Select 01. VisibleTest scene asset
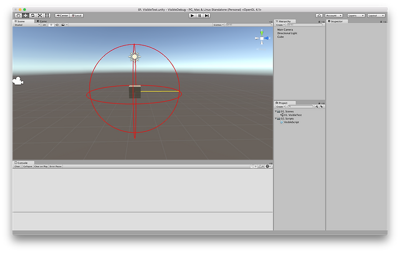 pyautogui.click(x=291, y=115)
